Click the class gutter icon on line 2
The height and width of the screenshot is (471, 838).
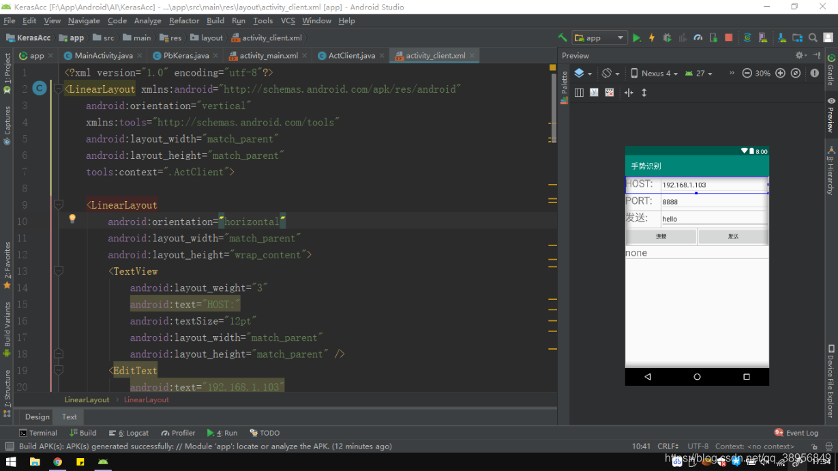40,88
